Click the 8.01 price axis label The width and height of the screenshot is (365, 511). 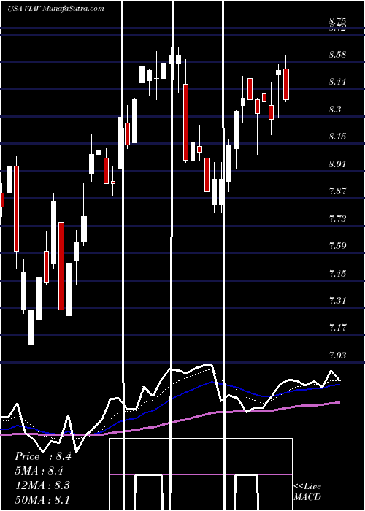337,164
